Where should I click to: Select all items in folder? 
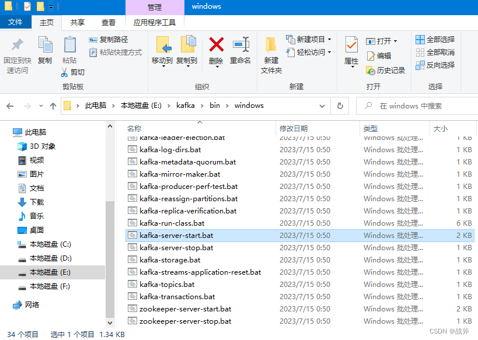435,39
